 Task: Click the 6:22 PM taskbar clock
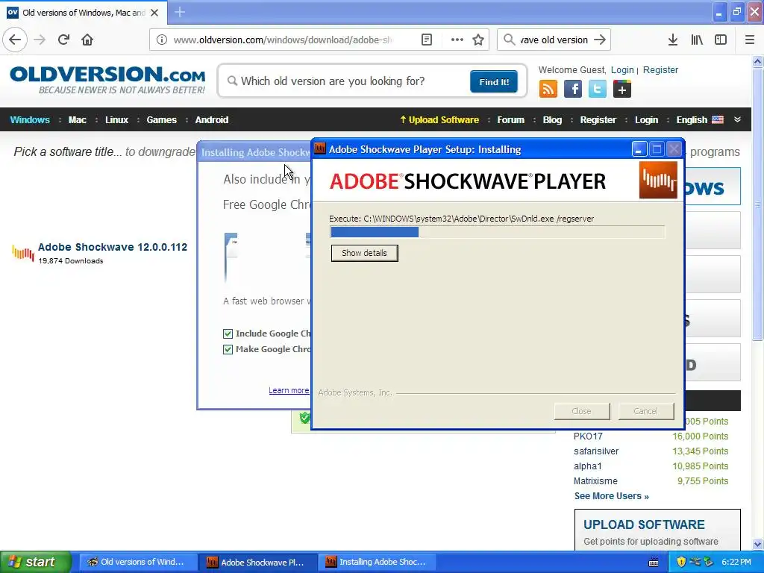(736, 562)
